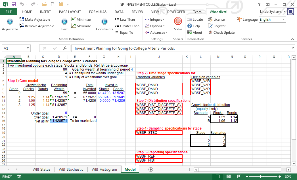Viewport: 297px width, 180px height.
Task: Open Ribbon Display Options
Action: (268, 4)
